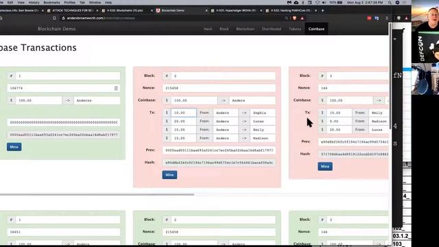Viewport: 439px width, 247px height.
Task: Edit block 3 nonce 166 top chain
Action: tap(353, 88)
